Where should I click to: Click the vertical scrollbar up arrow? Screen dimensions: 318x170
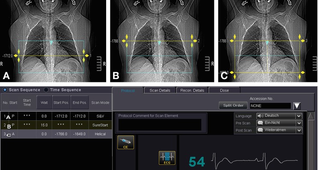(x=311, y=116)
